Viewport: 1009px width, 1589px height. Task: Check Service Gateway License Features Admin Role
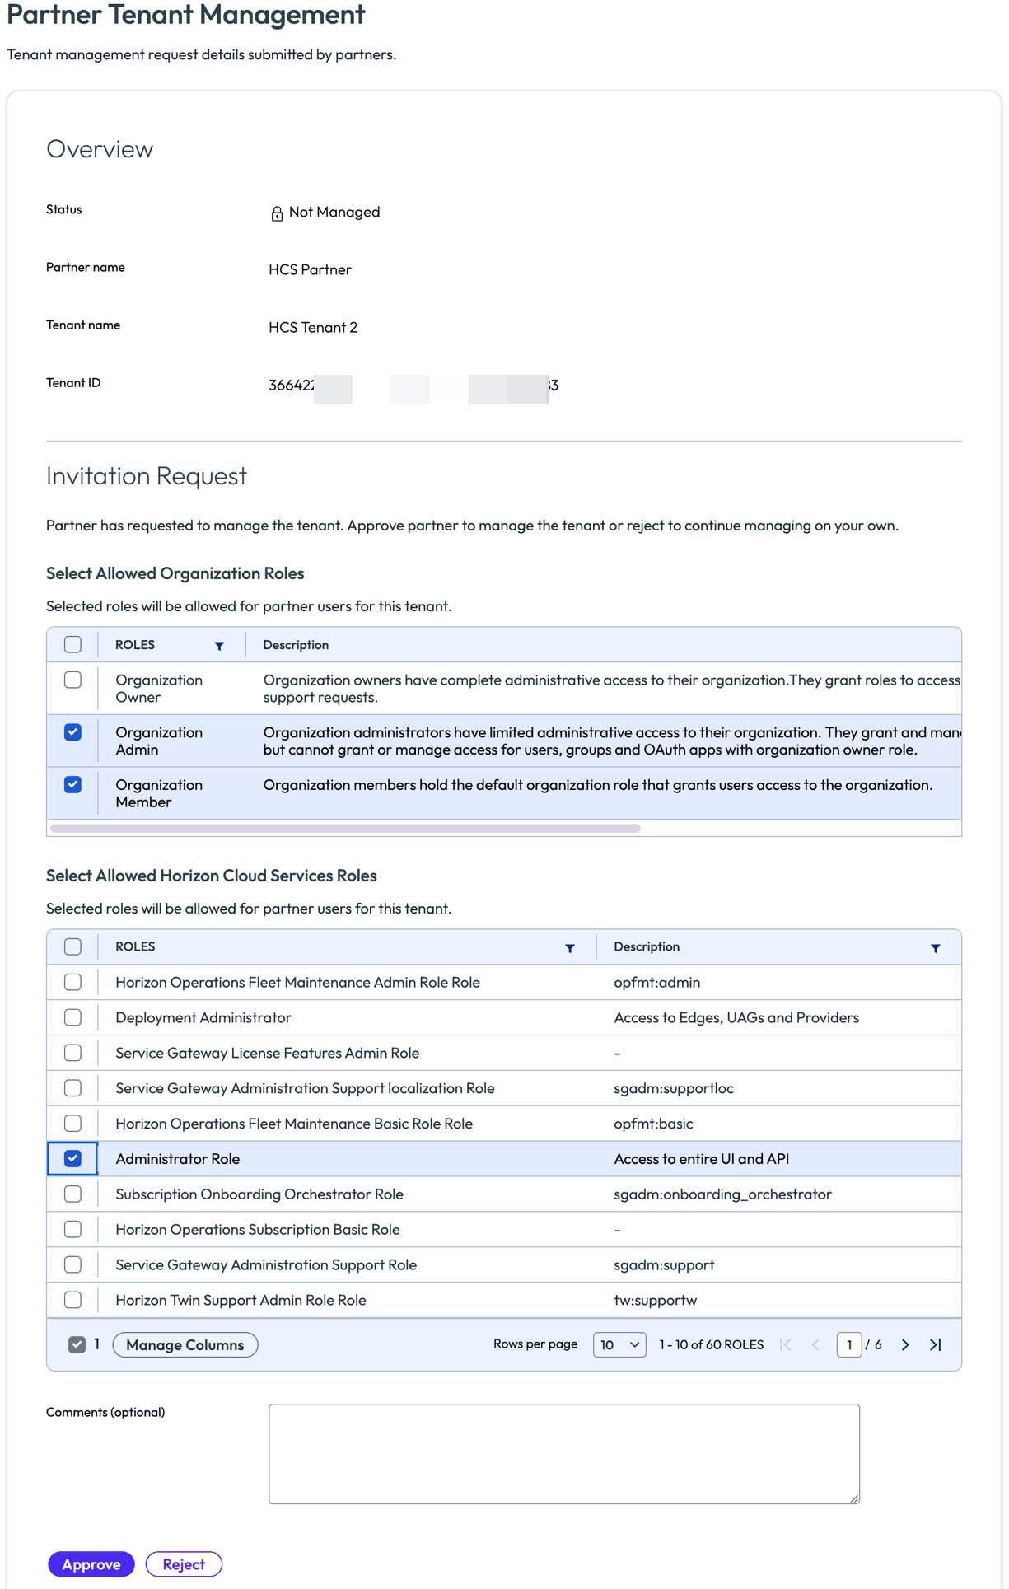pyautogui.click(x=72, y=1053)
